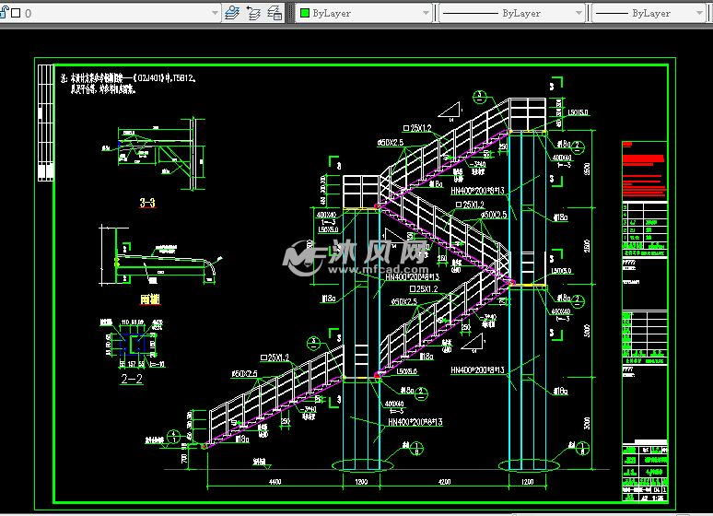Image resolution: width=713 pixels, height=516 pixels.
Task: Click the green color swatch beside ByLayer
Action: coord(305,14)
